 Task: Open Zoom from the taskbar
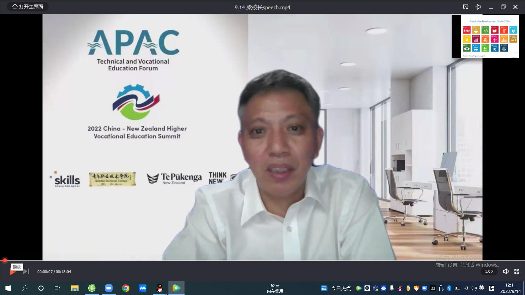[109, 288]
